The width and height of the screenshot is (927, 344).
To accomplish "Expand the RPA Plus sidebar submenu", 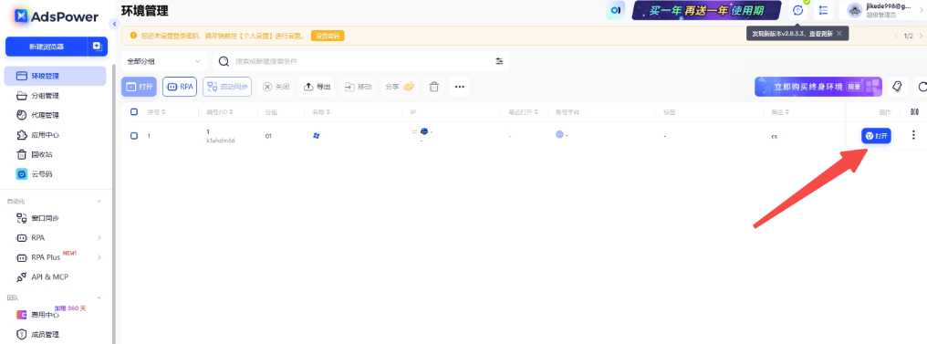I will coord(99,257).
